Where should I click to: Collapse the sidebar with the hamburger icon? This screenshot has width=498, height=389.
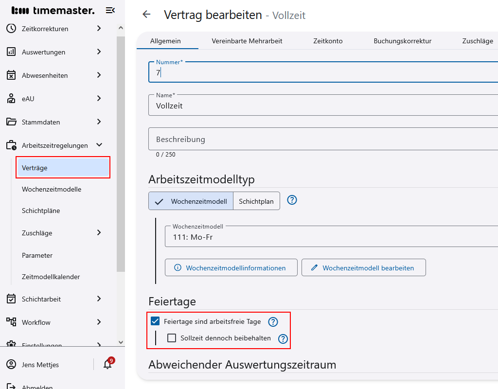pos(111,10)
